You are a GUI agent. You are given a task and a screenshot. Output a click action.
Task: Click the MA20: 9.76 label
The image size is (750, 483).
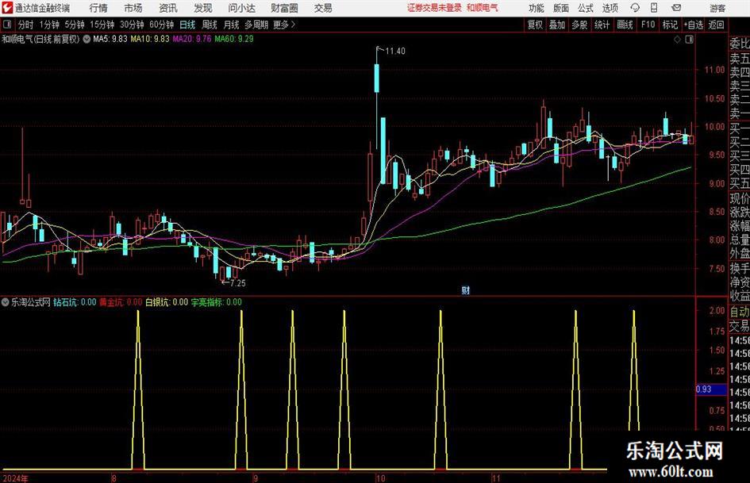click(192, 39)
